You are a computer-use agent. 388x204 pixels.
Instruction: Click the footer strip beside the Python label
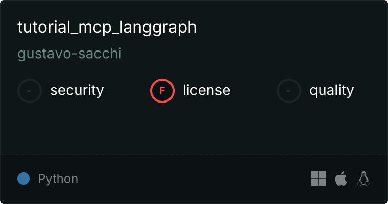coord(193,178)
